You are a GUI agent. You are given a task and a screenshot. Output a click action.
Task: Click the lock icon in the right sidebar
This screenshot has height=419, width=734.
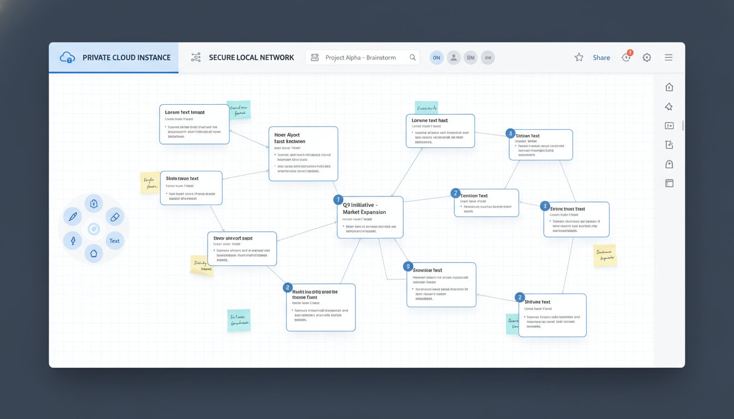pyautogui.click(x=669, y=164)
